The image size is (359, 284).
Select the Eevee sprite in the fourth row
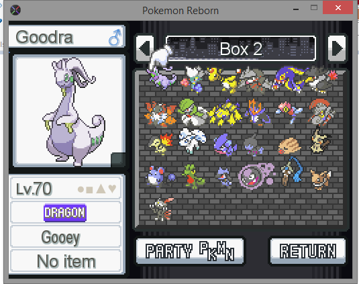321,179
